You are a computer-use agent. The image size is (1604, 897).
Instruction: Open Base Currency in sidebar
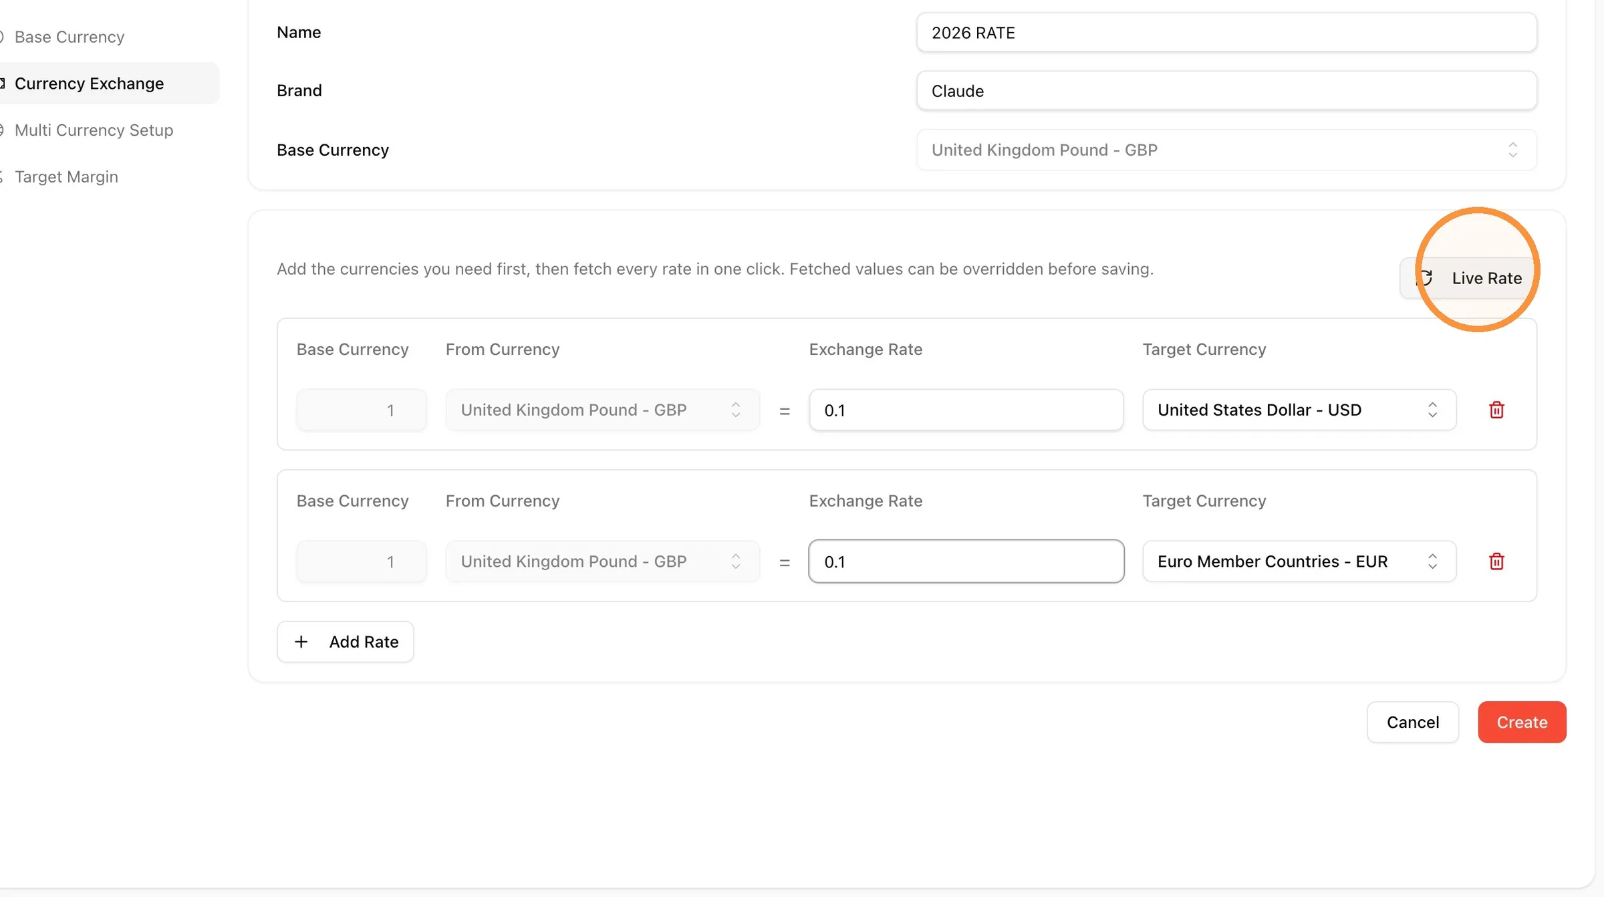click(70, 37)
